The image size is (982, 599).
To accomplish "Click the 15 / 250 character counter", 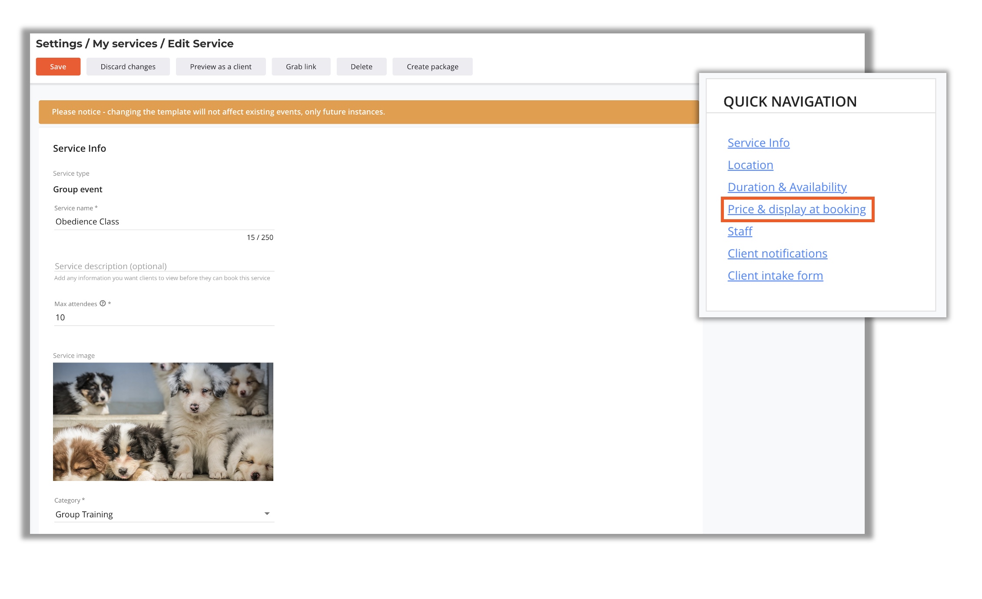I will click(x=260, y=237).
